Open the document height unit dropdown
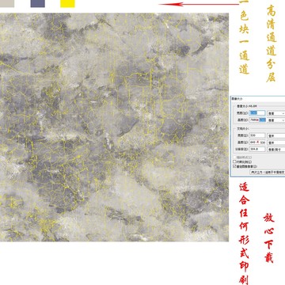 tap(276, 142)
